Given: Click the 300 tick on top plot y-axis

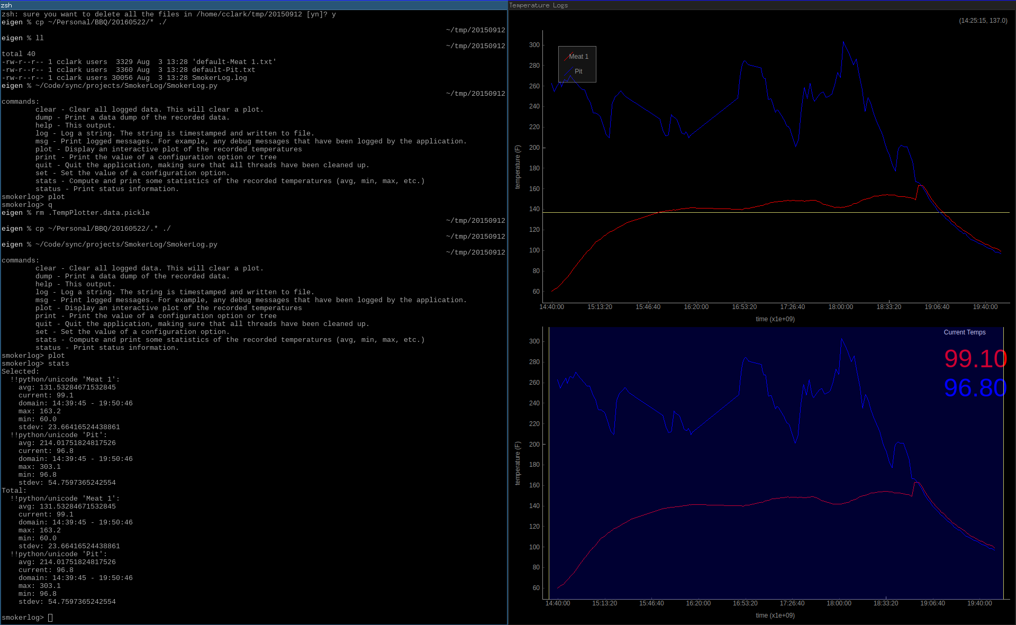Looking at the screenshot, I should pos(534,45).
